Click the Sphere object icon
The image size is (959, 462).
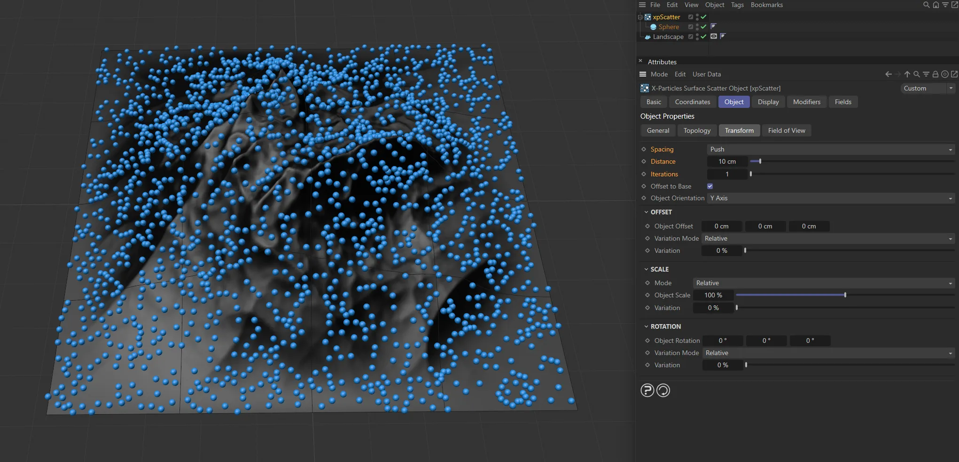tap(654, 27)
